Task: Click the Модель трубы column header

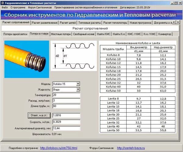Action: tap(113, 49)
